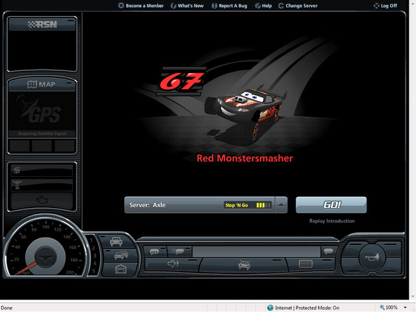
Task: Collapse the MAP panel
Action: pyautogui.click(x=70, y=83)
